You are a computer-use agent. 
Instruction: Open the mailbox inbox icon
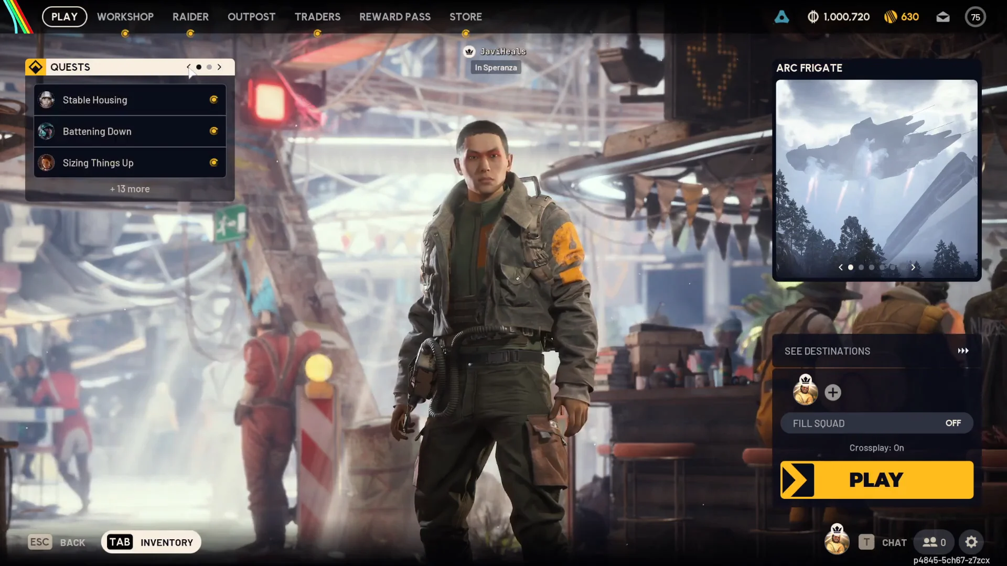pos(943,17)
